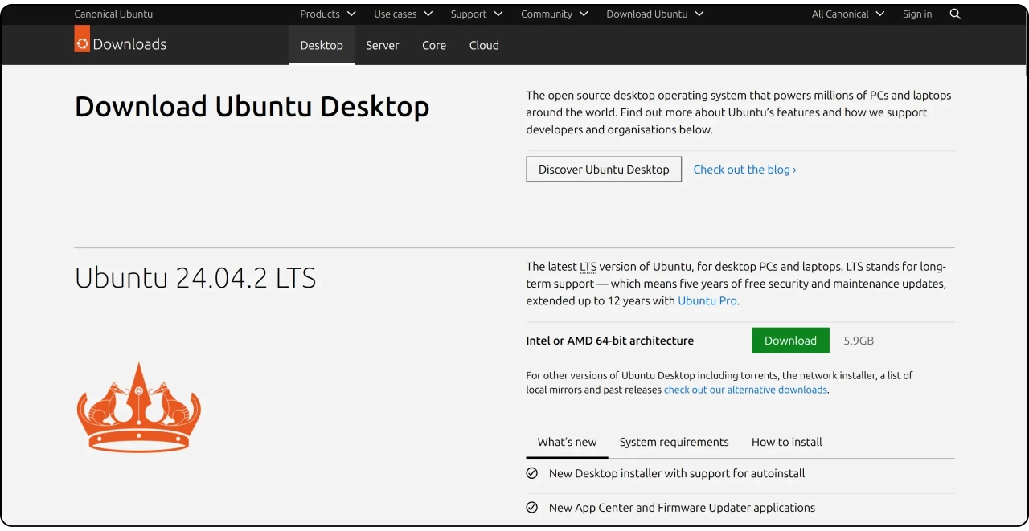Click the green Download button
Image resolution: width=1029 pixels, height=531 pixels.
[x=790, y=341]
